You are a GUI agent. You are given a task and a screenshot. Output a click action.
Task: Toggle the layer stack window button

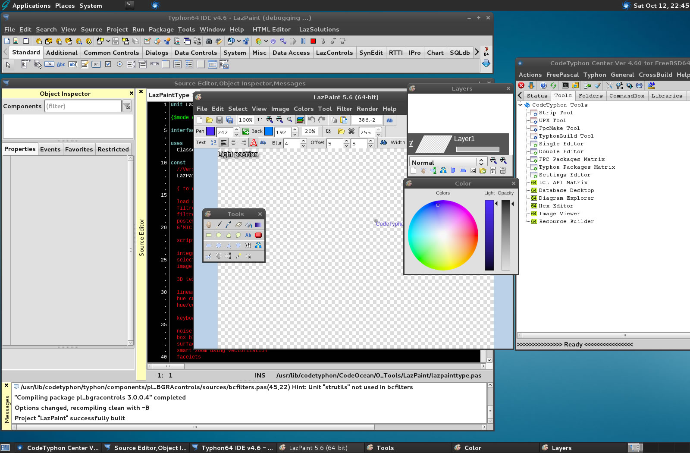(x=300, y=120)
